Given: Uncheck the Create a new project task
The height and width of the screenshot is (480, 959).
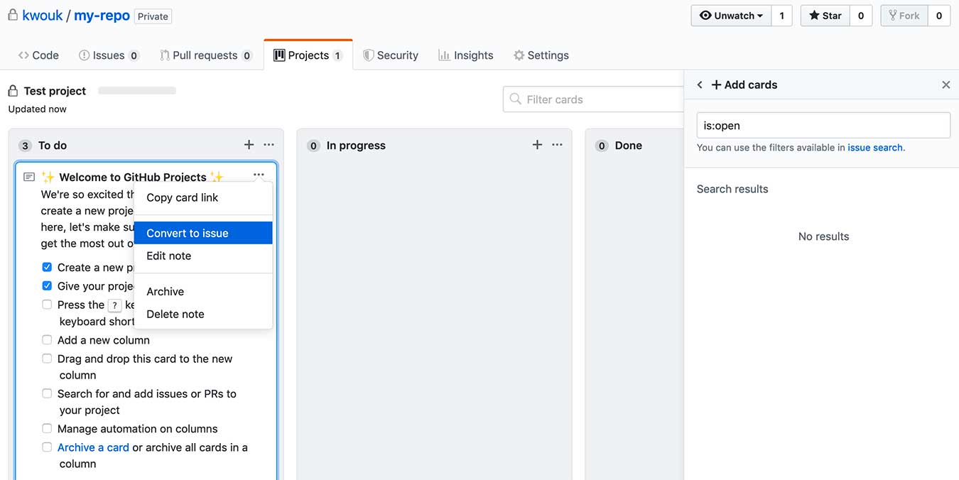Looking at the screenshot, I should pos(46,267).
